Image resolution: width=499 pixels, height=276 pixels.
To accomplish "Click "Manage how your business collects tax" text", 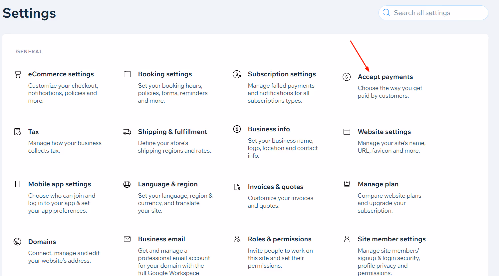I will coord(65,147).
